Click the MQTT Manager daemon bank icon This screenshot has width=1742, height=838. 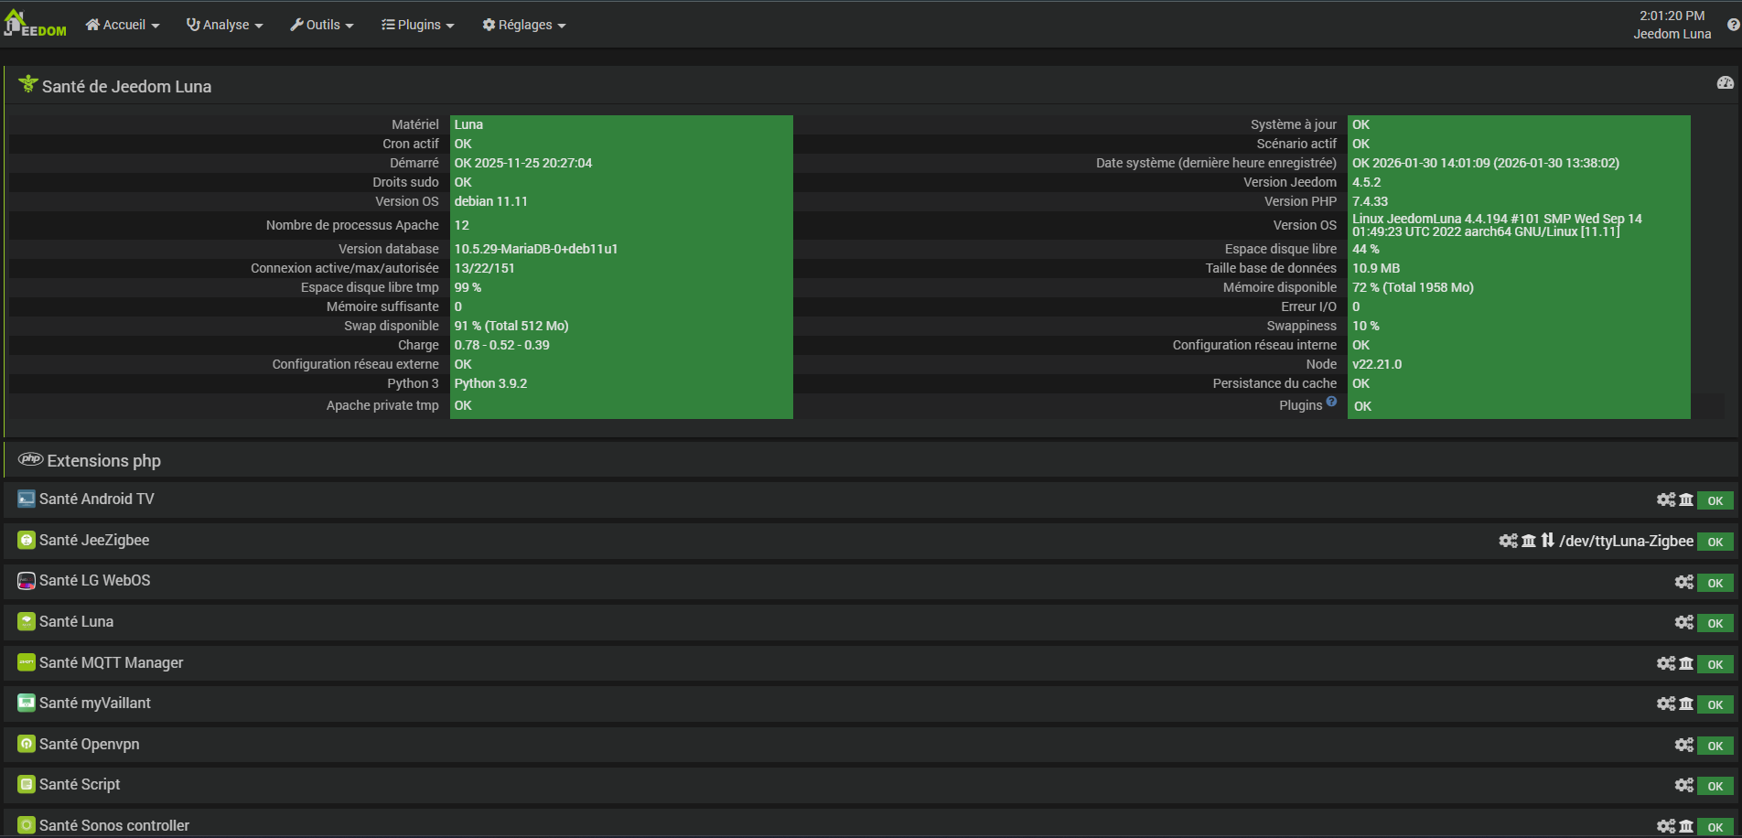point(1686,663)
